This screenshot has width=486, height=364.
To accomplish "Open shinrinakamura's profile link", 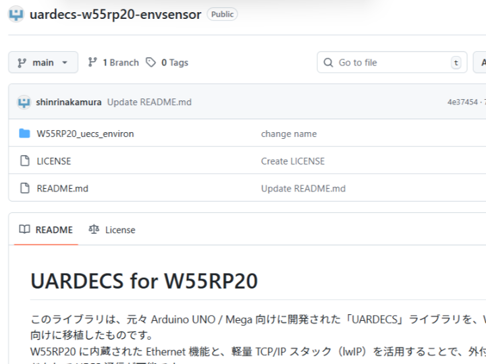I will (x=69, y=102).
